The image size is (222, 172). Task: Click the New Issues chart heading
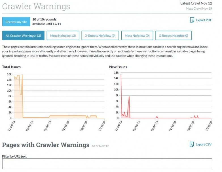click(118, 67)
